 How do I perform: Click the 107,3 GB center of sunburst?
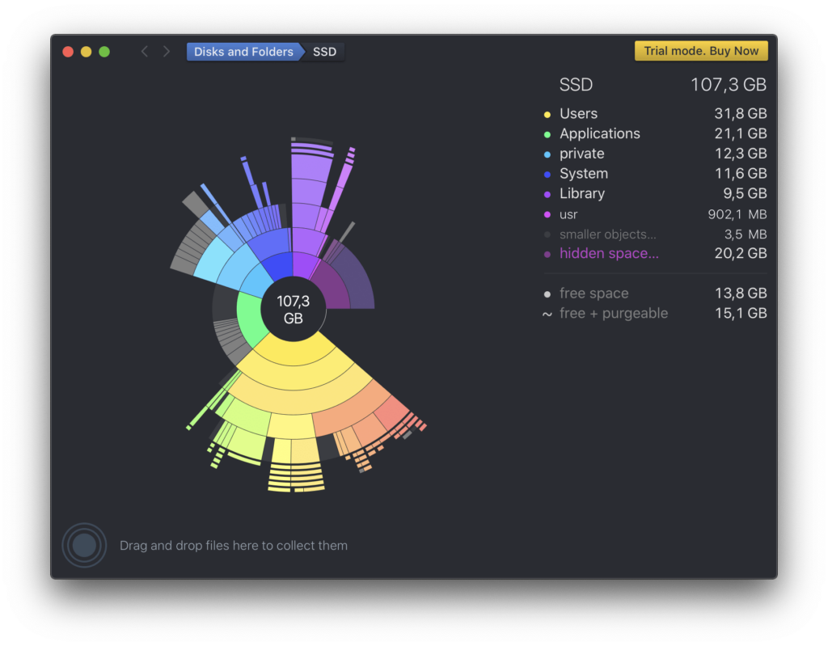pyautogui.click(x=293, y=310)
